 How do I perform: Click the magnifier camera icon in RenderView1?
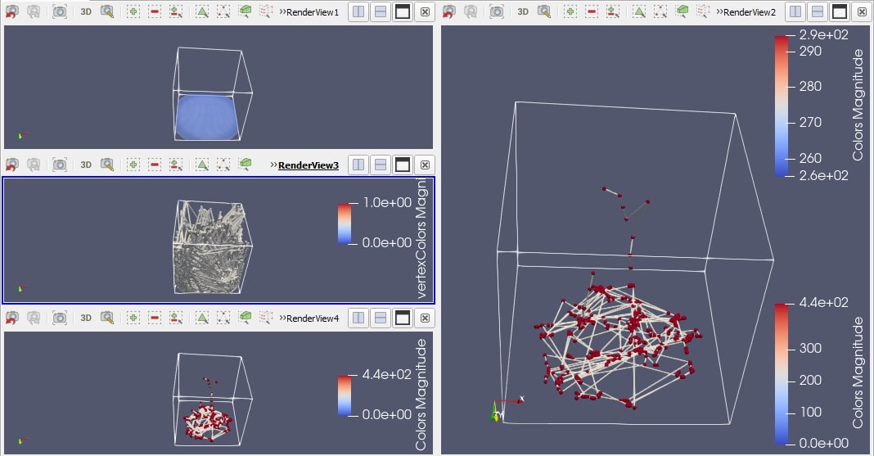pos(108,12)
